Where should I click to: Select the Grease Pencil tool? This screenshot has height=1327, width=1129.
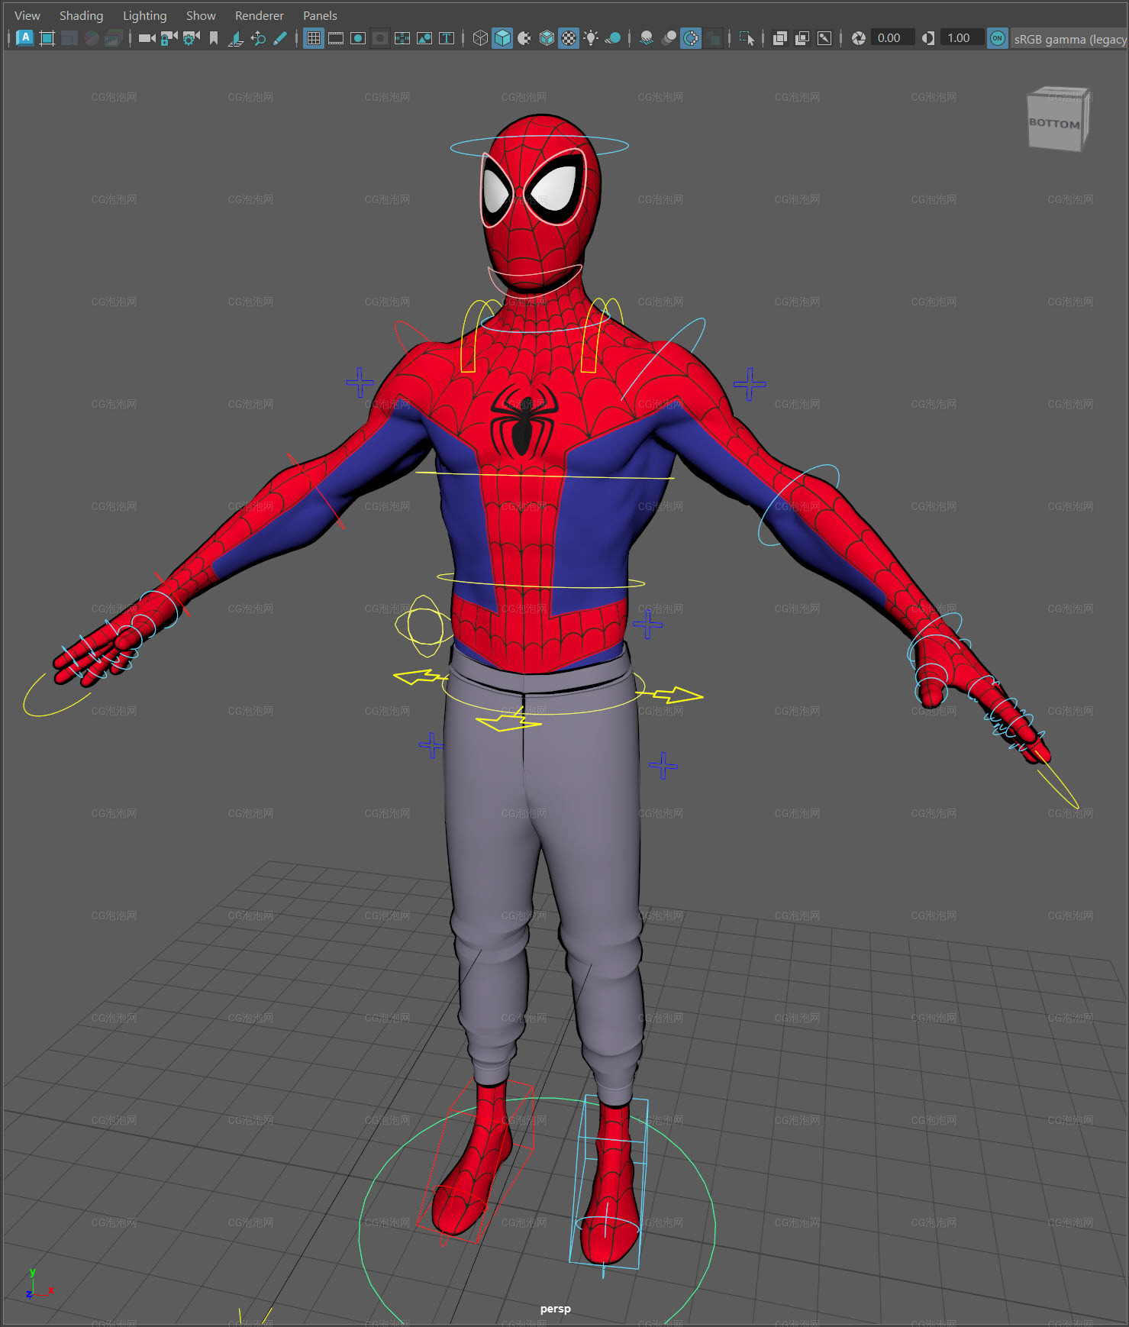coord(280,38)
